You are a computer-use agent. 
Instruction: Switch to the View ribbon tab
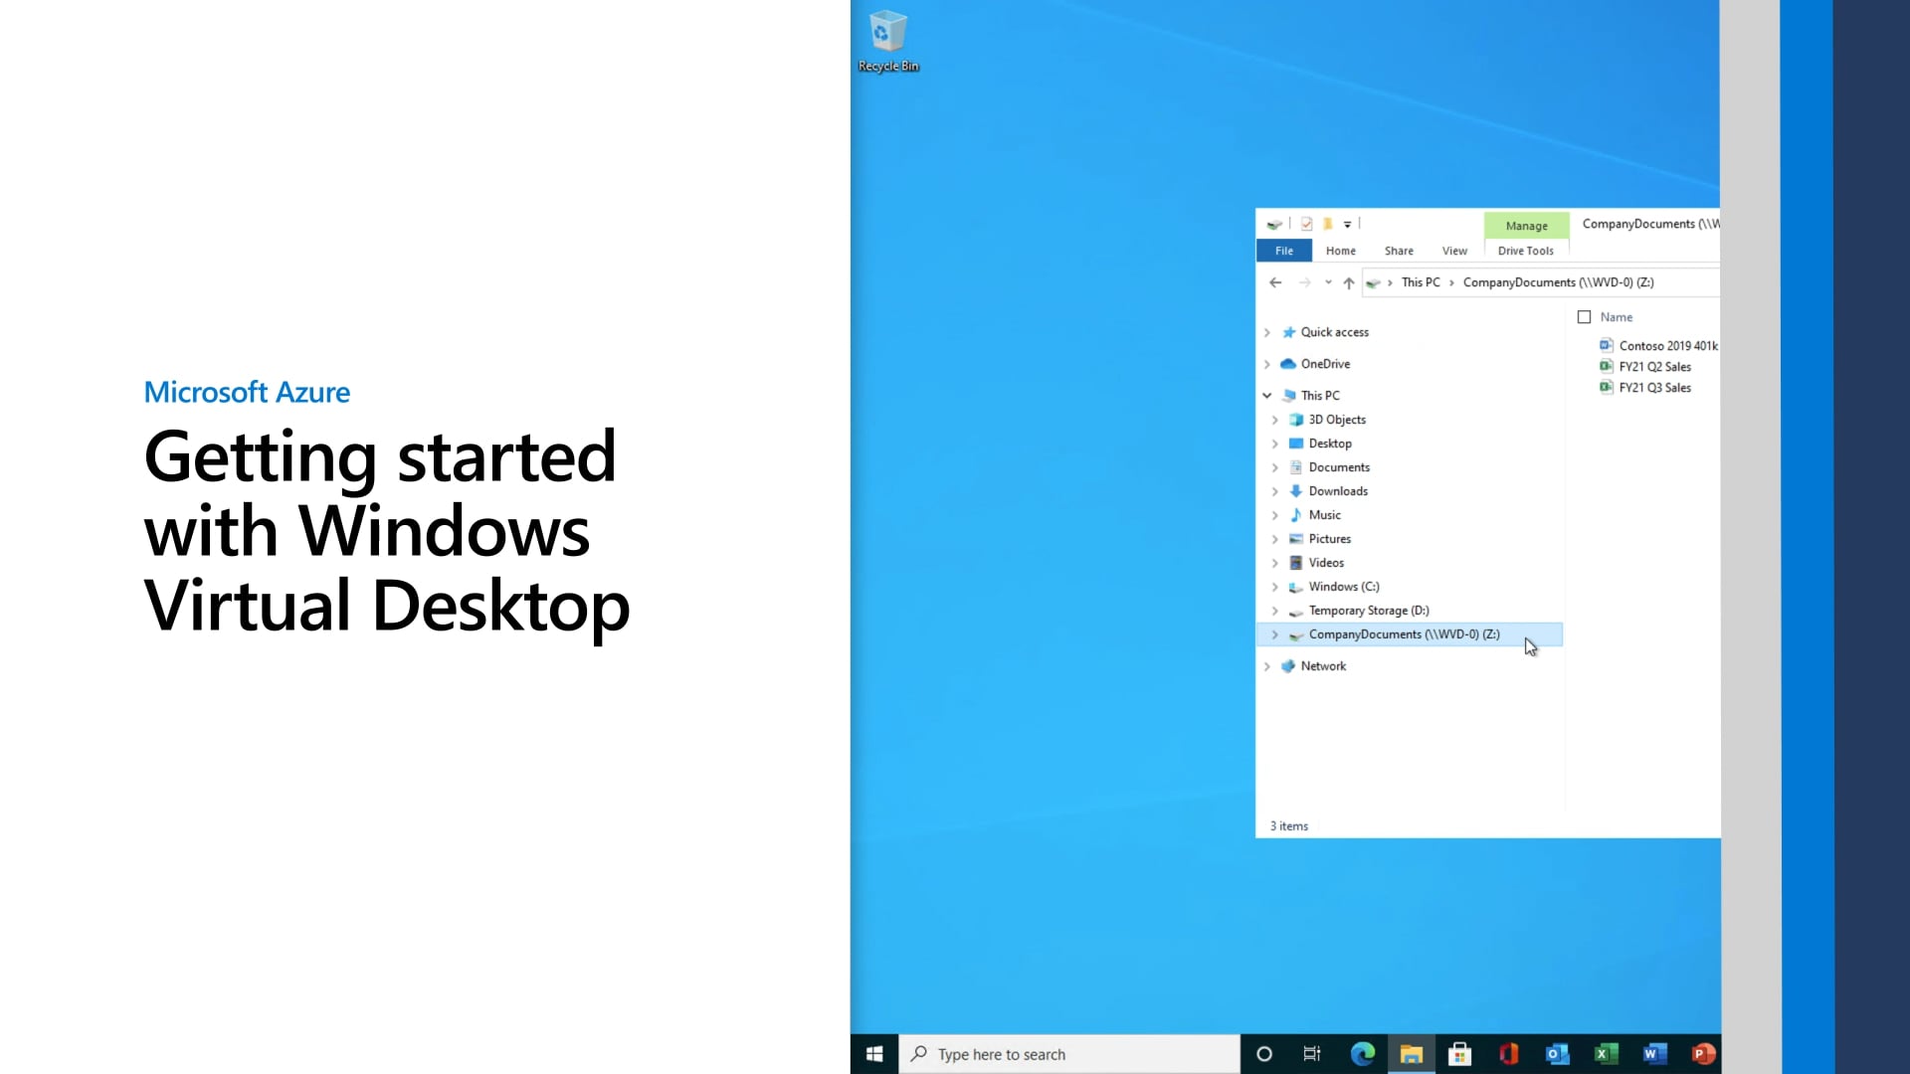click(1454, 251)
